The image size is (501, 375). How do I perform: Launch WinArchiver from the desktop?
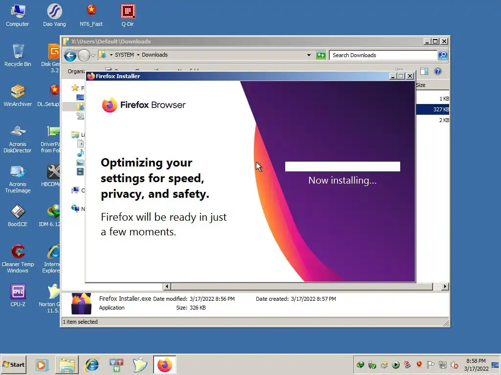tap(18, 95)
